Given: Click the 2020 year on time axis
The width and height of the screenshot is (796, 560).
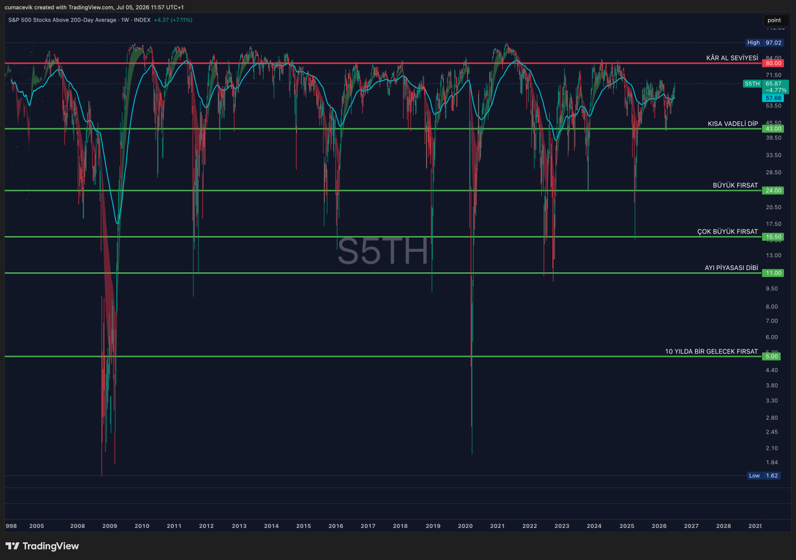Looking at the screenshot, I should pos(465,526).
